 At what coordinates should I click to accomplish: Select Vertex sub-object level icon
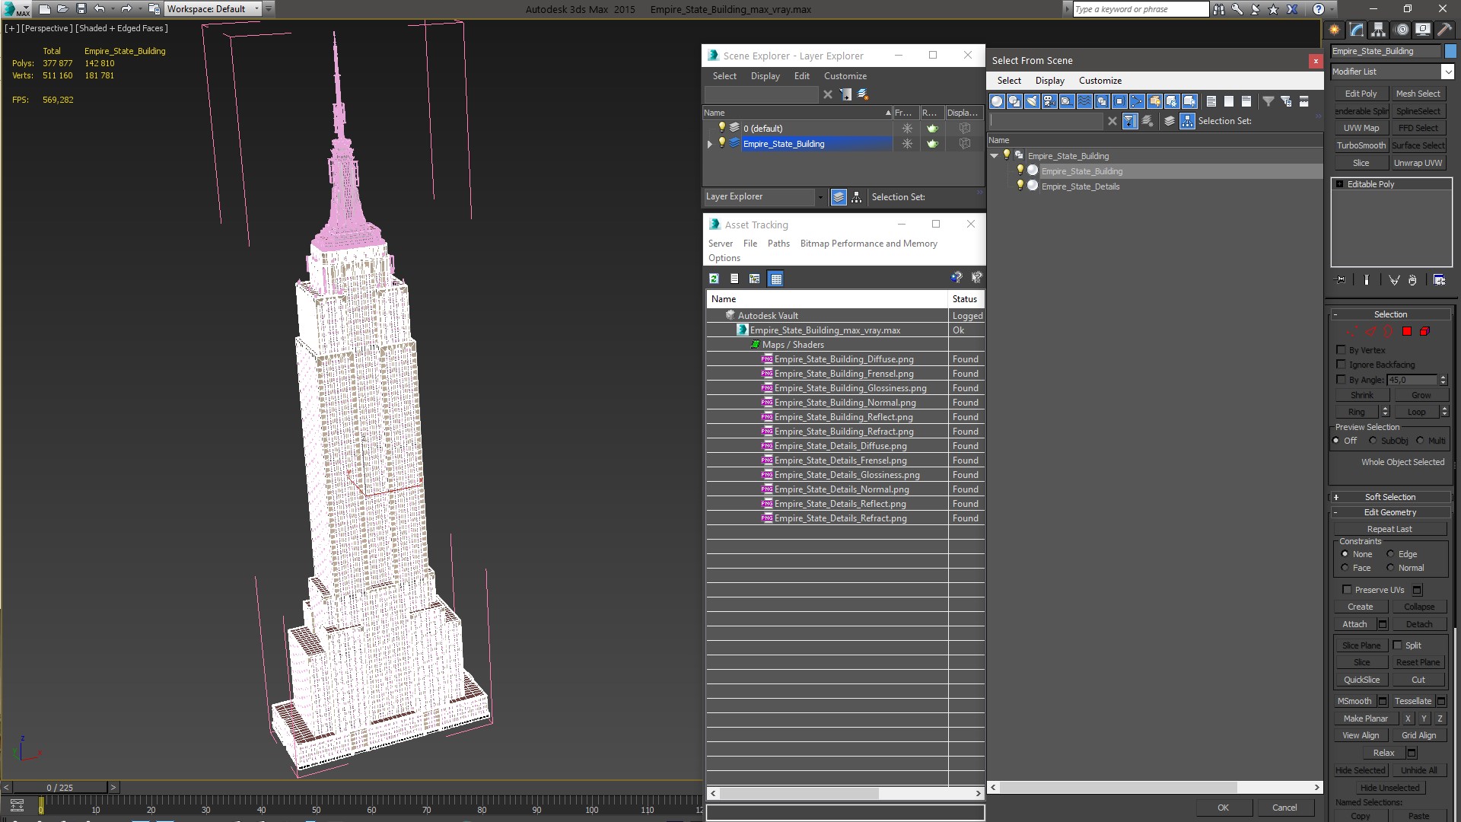[1351, 332]
